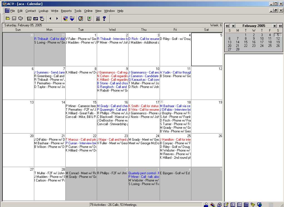Open the File menu

13,11
